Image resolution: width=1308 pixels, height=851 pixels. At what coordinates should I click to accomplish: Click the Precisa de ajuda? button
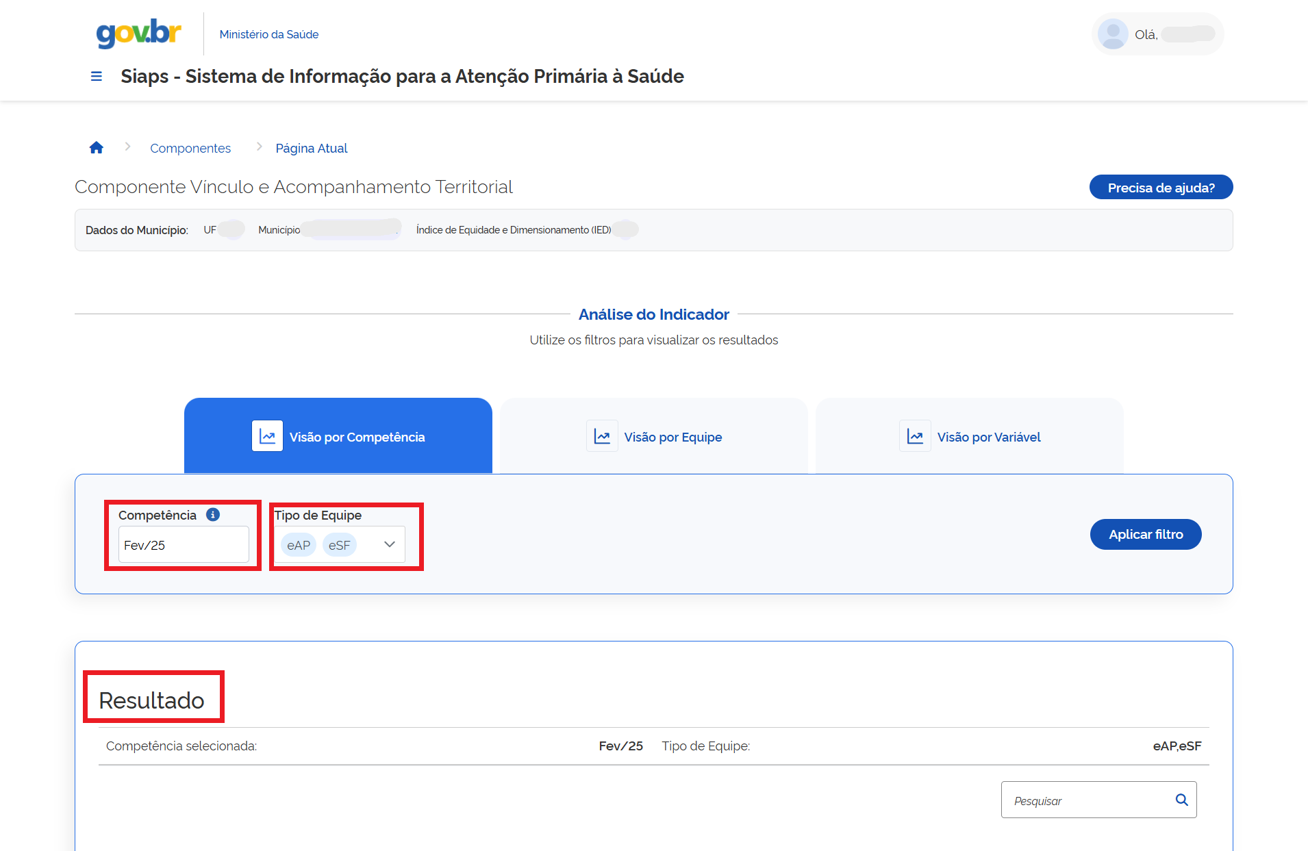tap(1161, 188)
